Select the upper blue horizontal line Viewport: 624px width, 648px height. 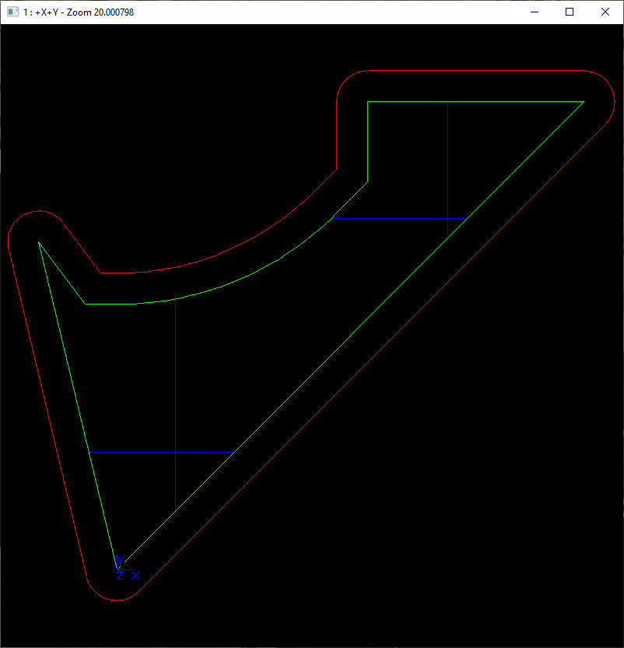pyautogui.click(x=397, y=219)
